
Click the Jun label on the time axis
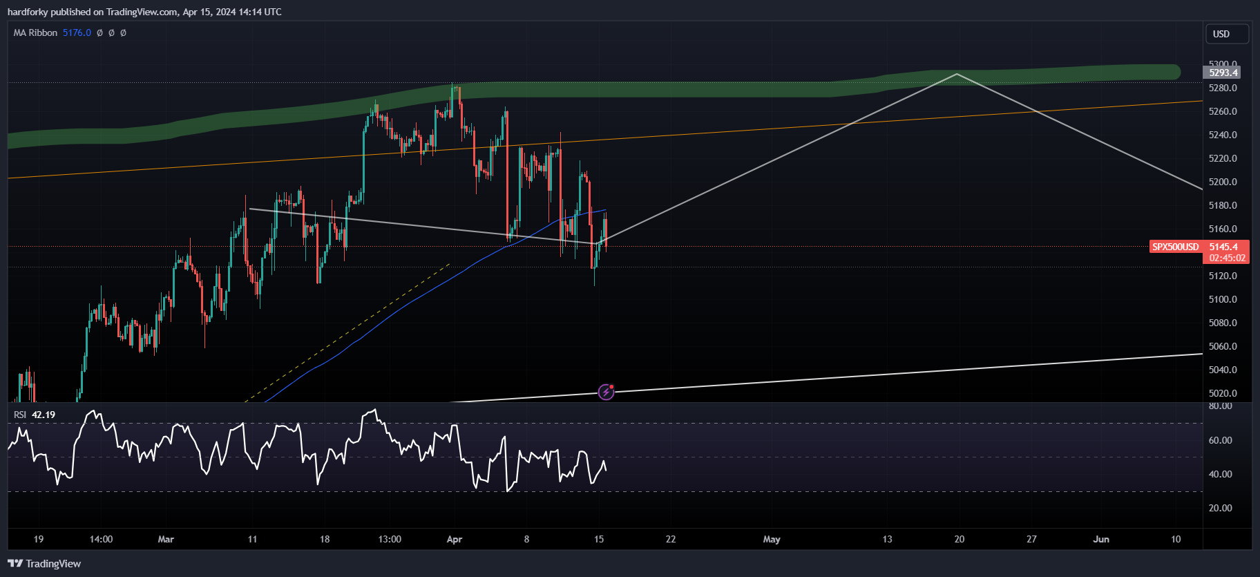pyautogui.click(x=1101, y=539)
